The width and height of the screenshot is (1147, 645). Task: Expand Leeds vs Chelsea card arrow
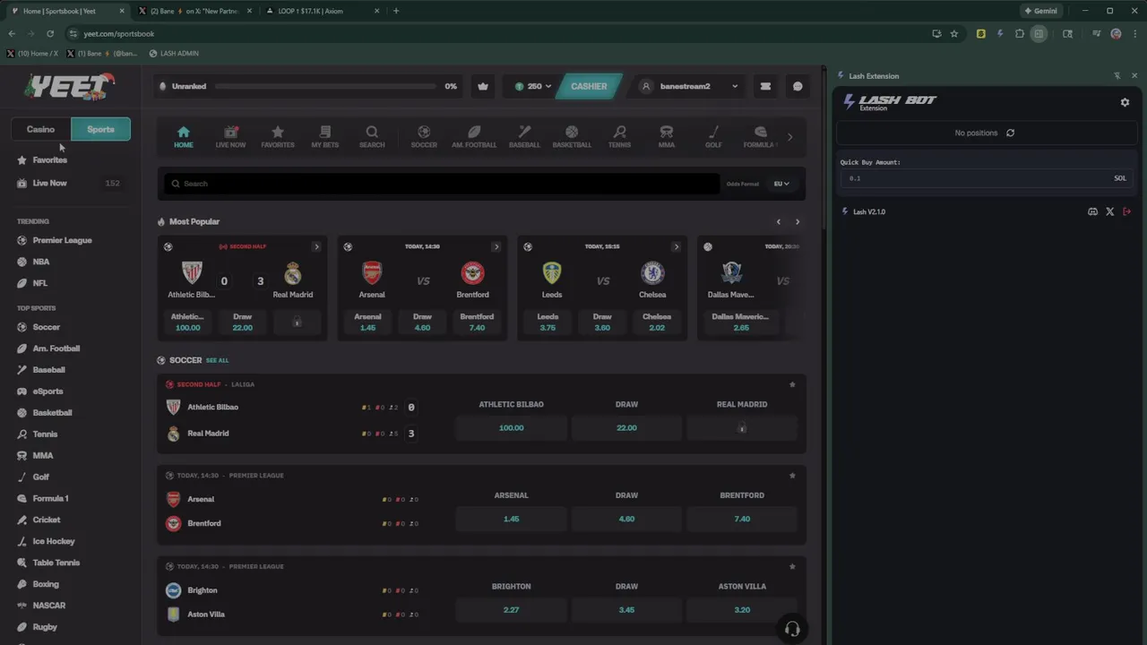pos(677,246)
